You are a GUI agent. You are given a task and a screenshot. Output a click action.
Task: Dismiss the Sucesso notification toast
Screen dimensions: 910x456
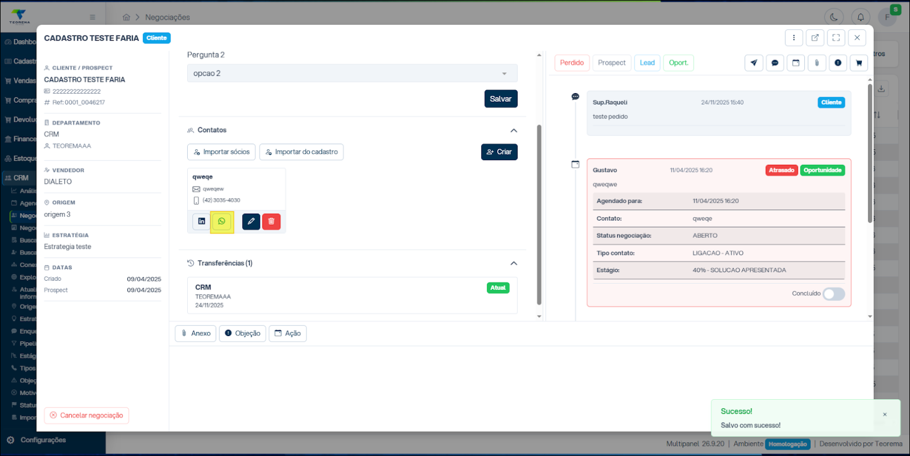click(885, 415)
